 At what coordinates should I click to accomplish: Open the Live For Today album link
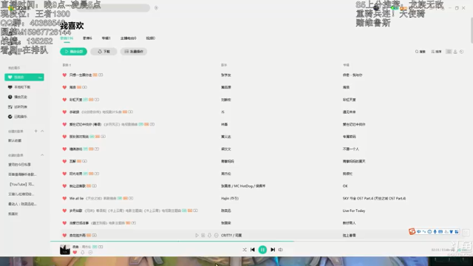(354, 211)
